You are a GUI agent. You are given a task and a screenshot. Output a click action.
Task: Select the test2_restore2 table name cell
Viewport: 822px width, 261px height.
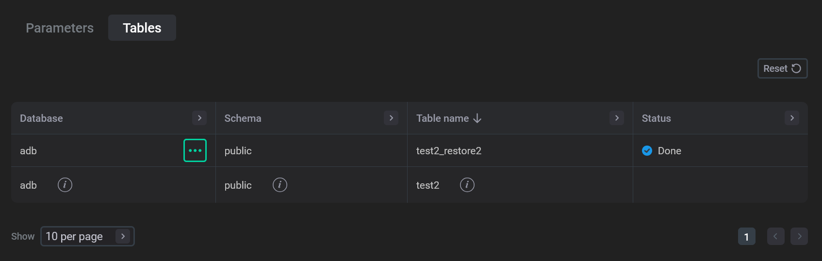(x=448, y=151)
